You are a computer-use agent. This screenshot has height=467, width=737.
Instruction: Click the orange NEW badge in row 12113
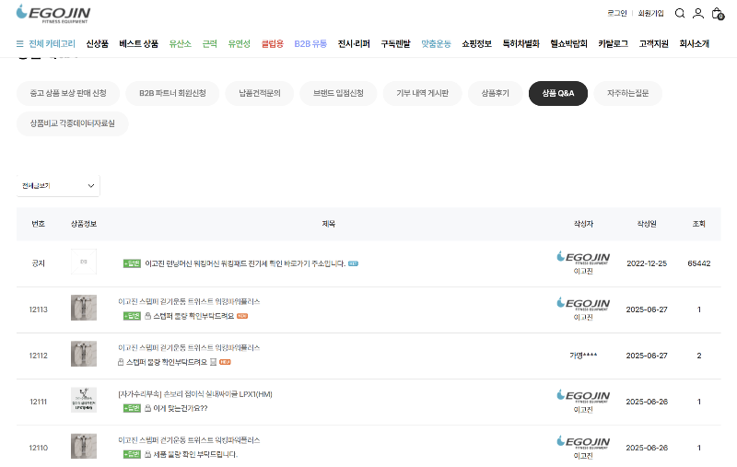[242, 316]
